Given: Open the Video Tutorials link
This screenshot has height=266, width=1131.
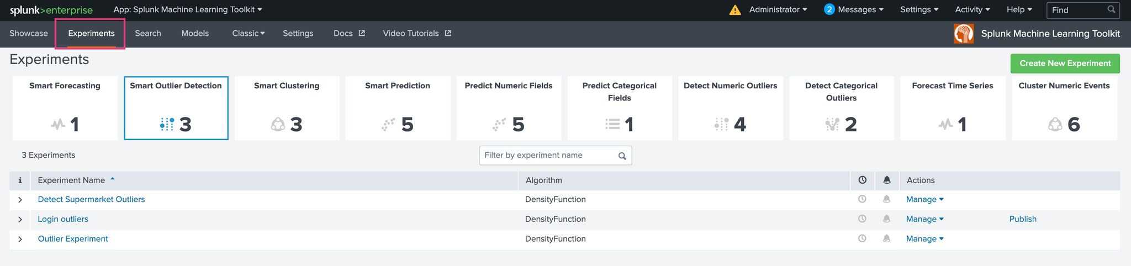Looking at the screenshot, I should pos(417,33).
